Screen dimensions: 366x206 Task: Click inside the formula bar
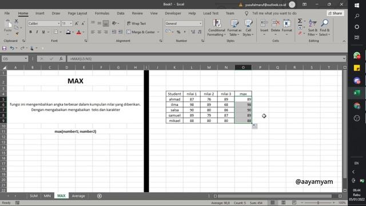pos(205,59)
